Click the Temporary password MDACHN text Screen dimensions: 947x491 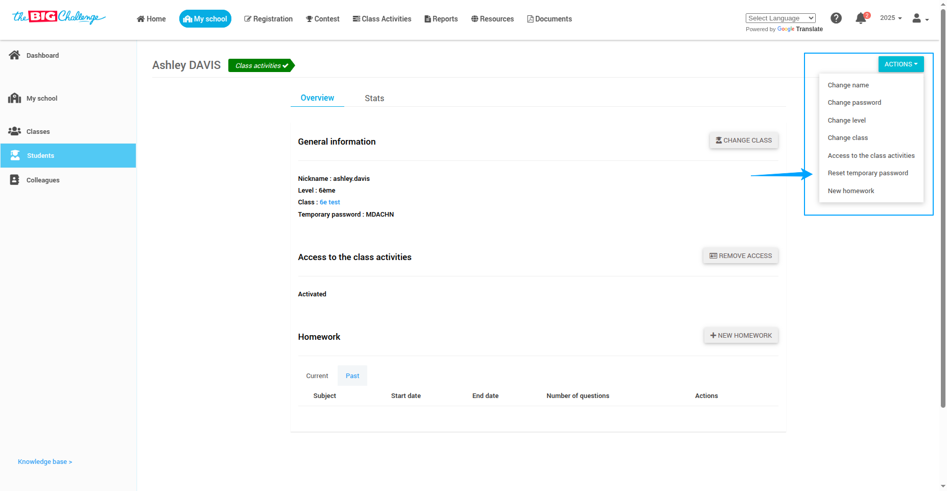coord(346,215)
